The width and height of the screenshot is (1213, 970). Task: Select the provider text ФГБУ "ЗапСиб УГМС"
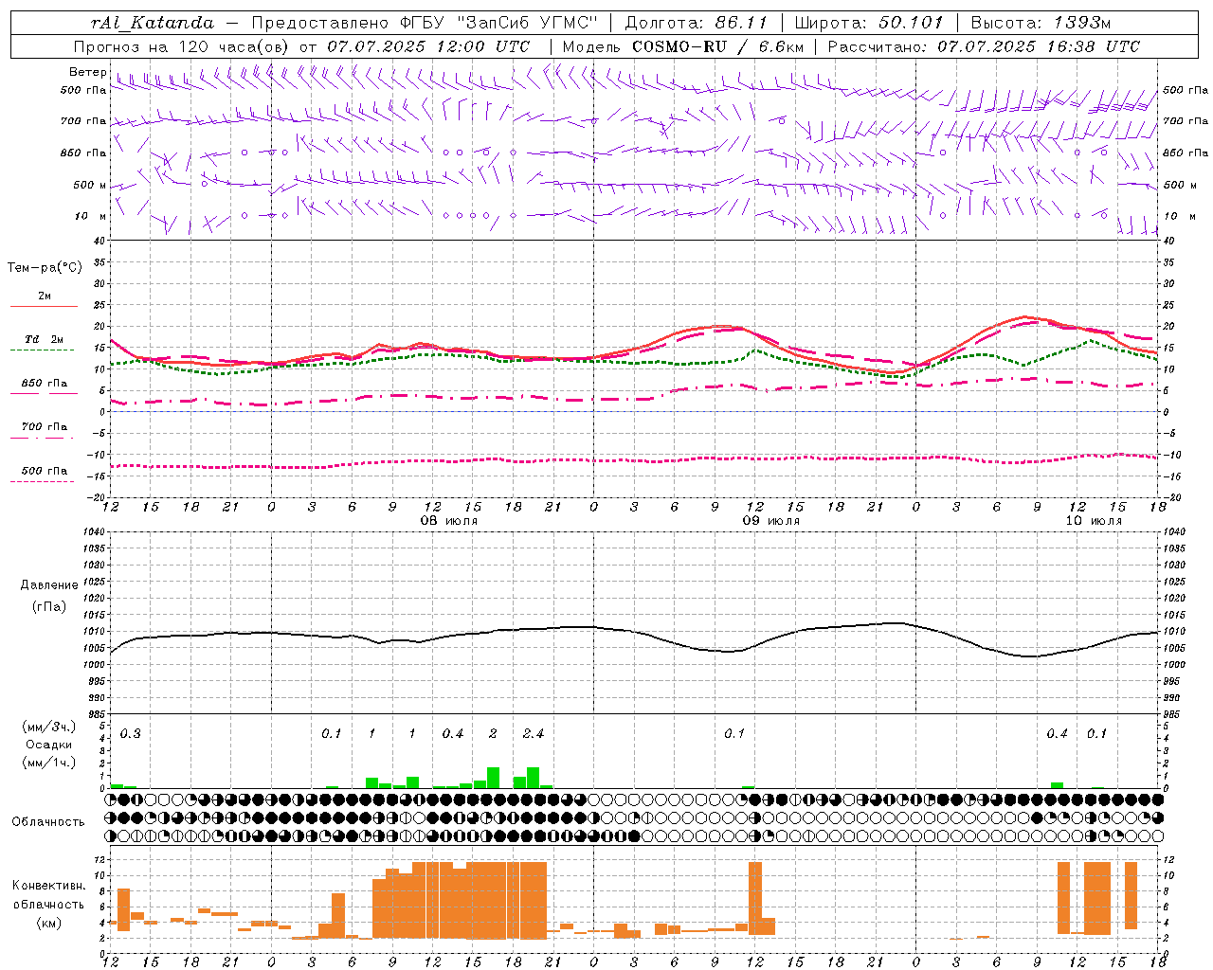(x=500, y=23)
